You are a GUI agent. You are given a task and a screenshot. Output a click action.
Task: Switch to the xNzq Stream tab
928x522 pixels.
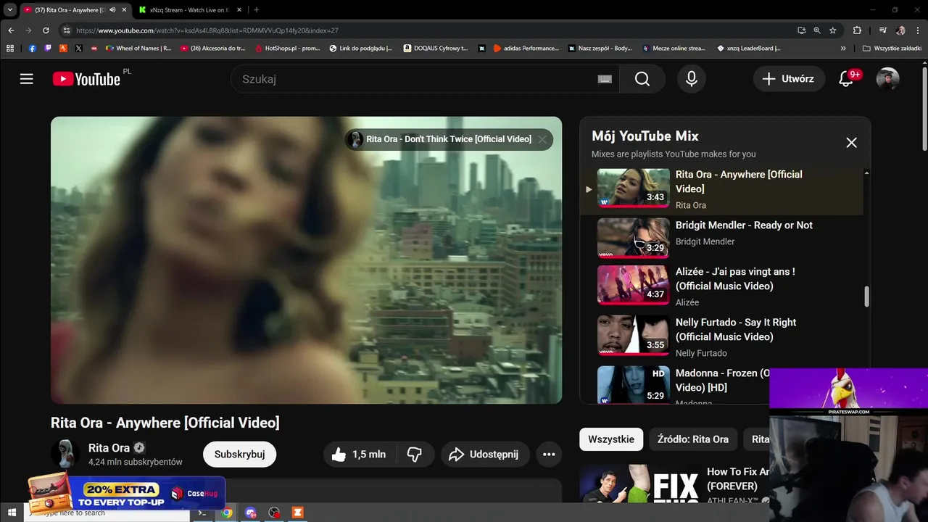click(x=188, y=10)
